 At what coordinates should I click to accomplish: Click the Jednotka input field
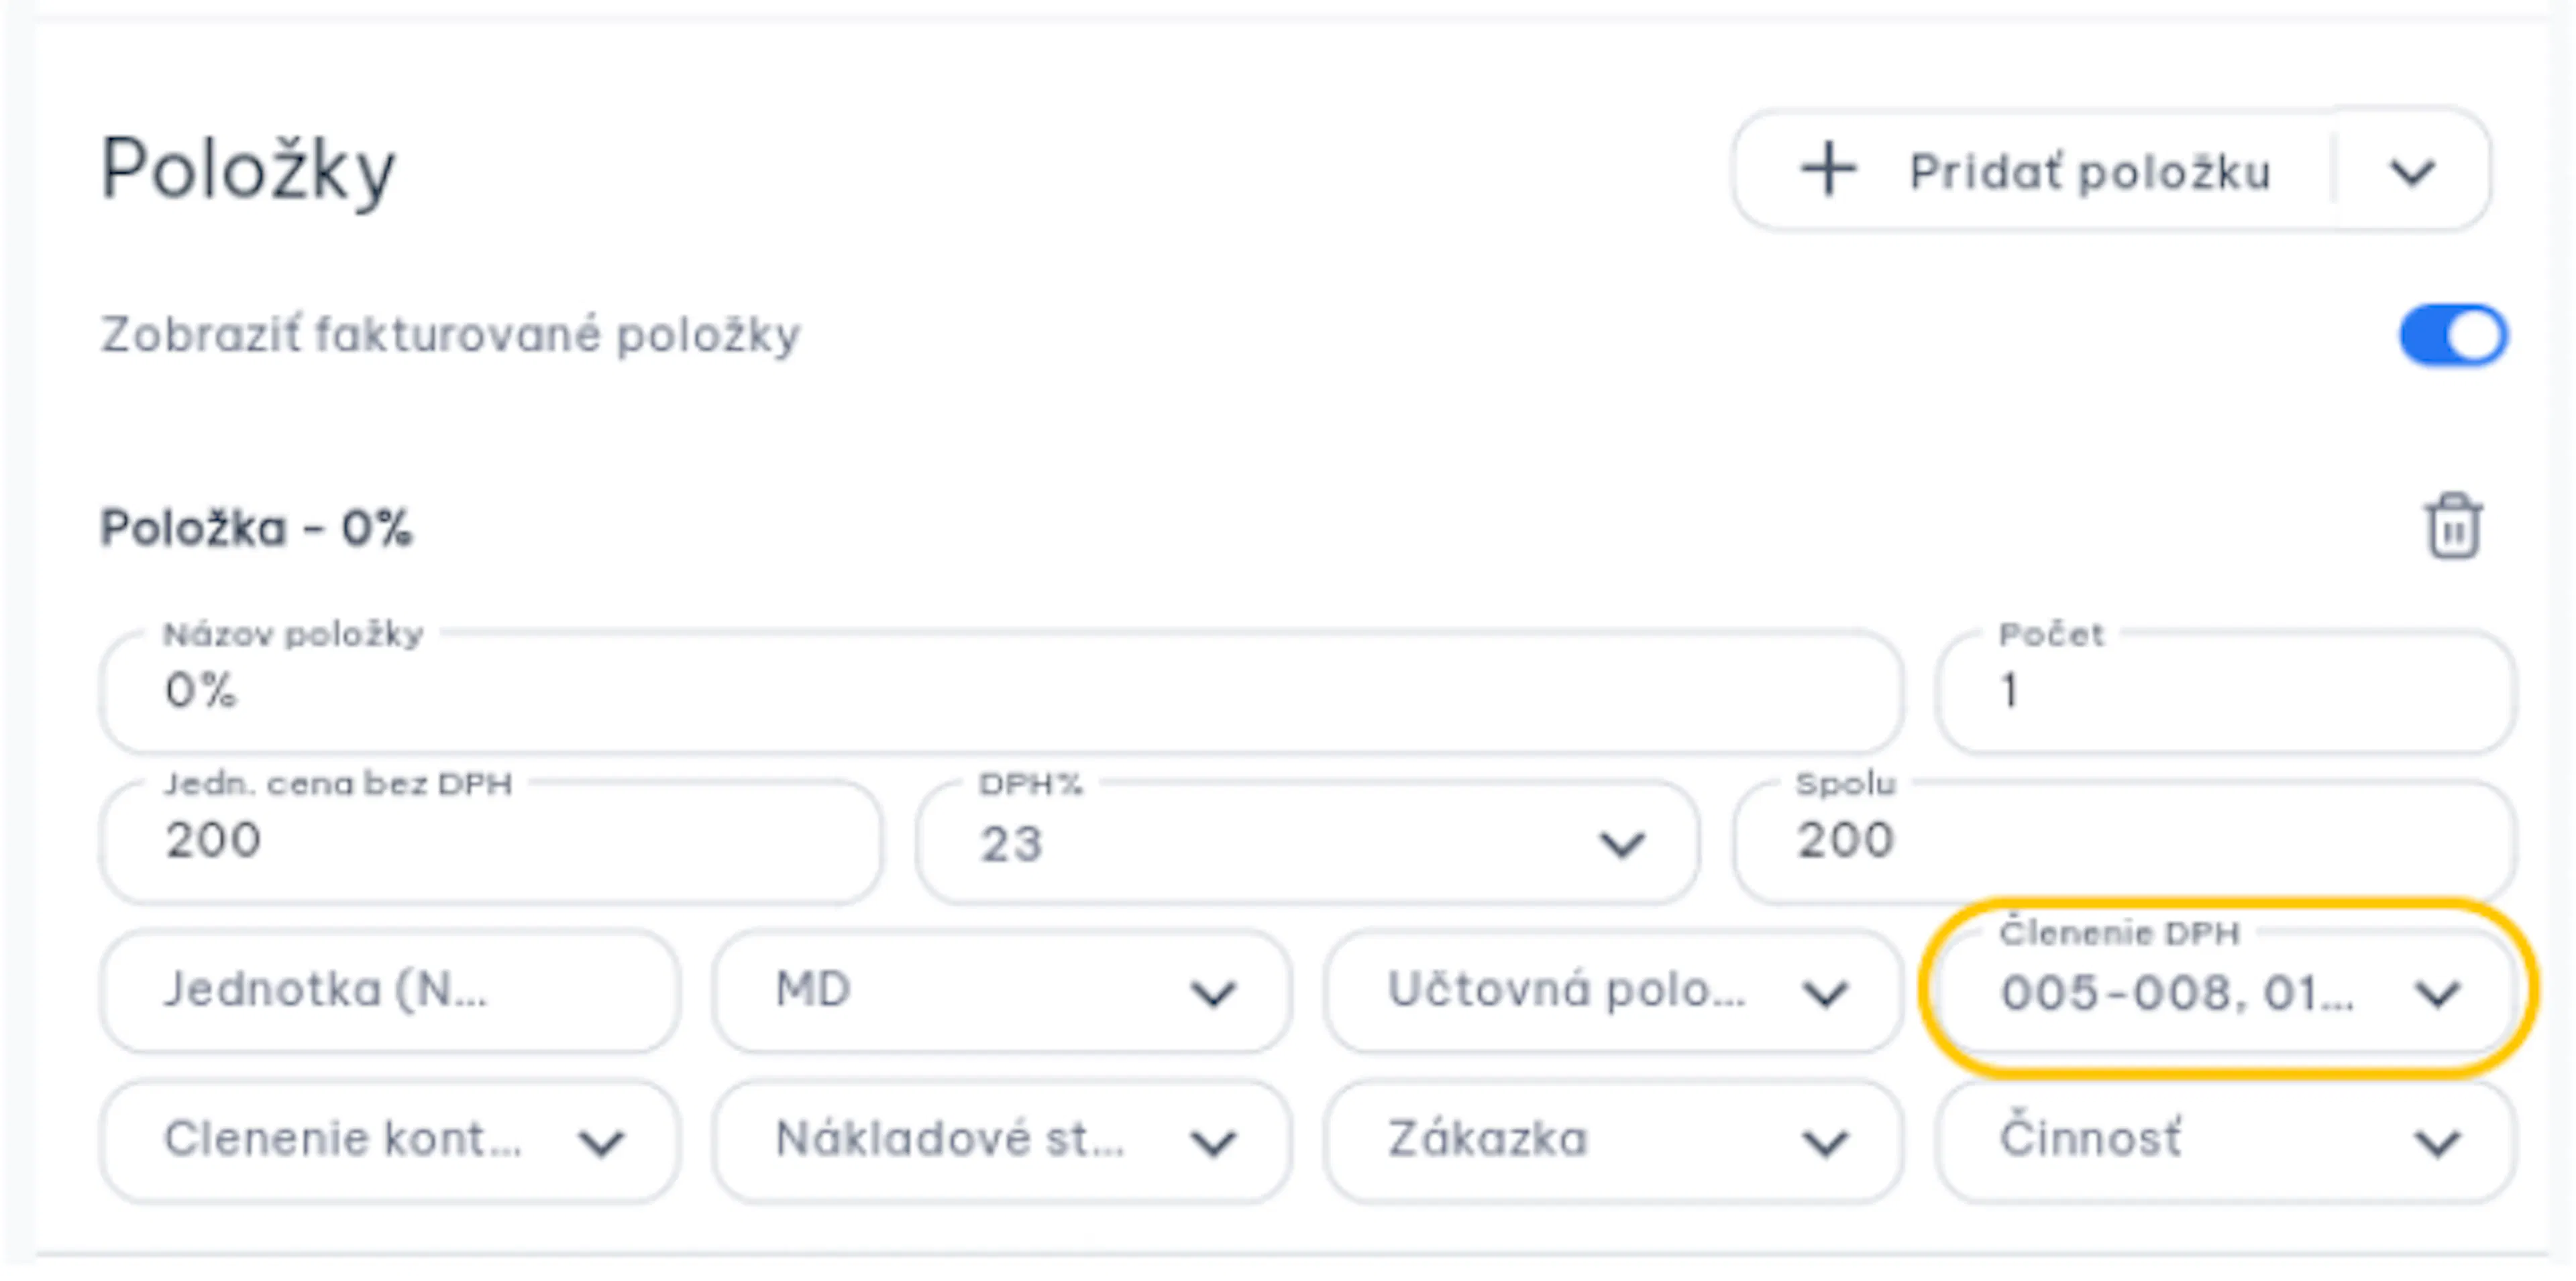point(390,990)
